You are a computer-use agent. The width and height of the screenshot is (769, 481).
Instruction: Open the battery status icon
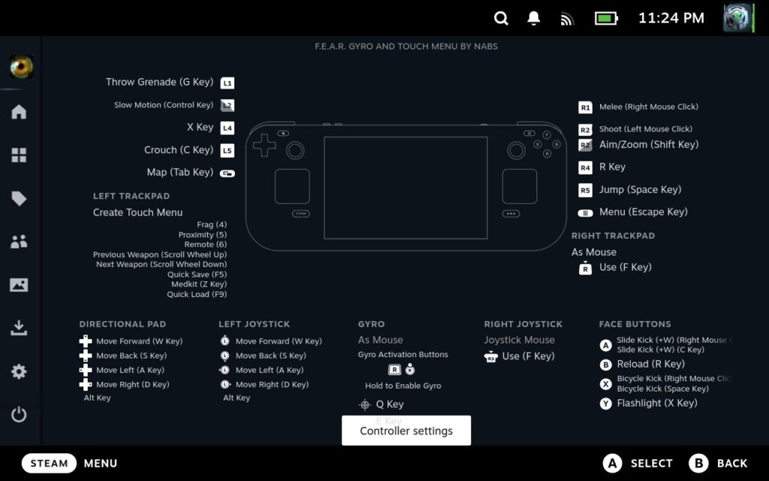pyautogui.click(x=606, y=19)
